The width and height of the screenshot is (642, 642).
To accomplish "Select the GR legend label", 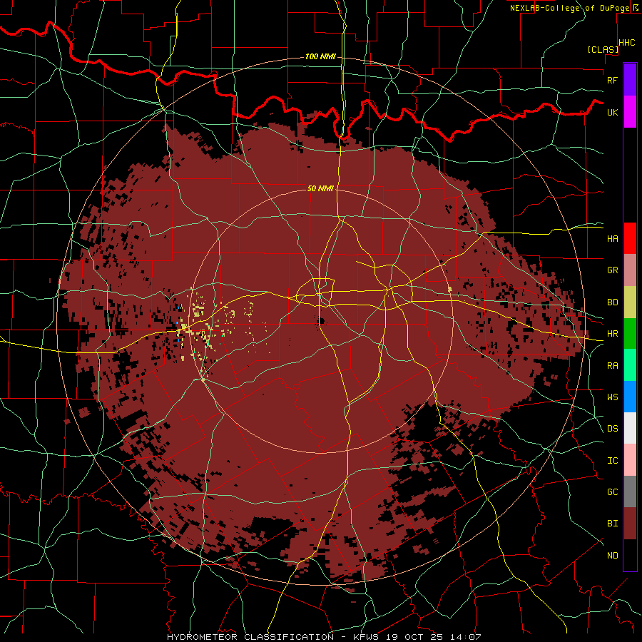I will click(612, 270).
